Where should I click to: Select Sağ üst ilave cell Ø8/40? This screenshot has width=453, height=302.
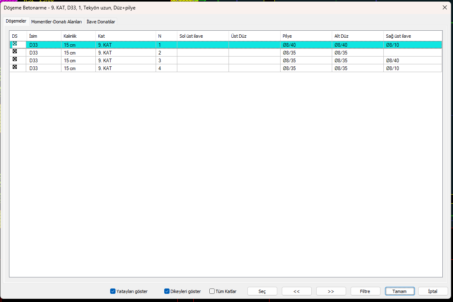[x=412, y=60]
